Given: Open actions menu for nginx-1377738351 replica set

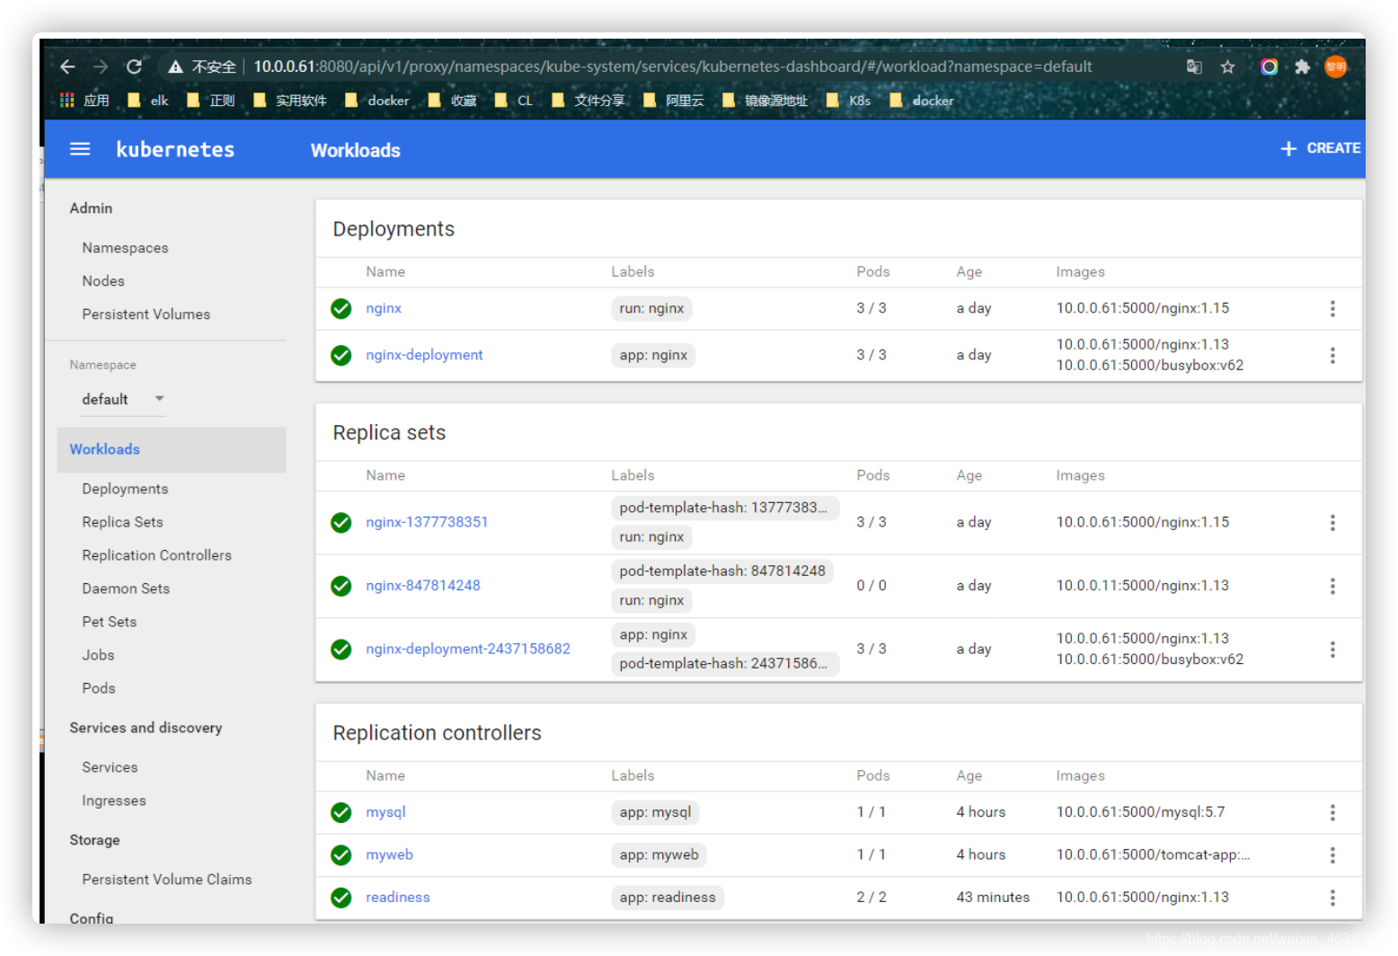Looking at the screenshot, I should 1332,522.
